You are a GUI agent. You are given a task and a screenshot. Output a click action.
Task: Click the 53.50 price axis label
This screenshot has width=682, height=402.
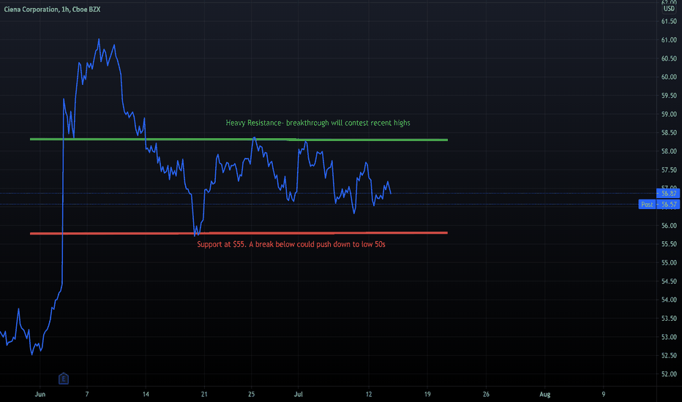(x=669, y=319)
